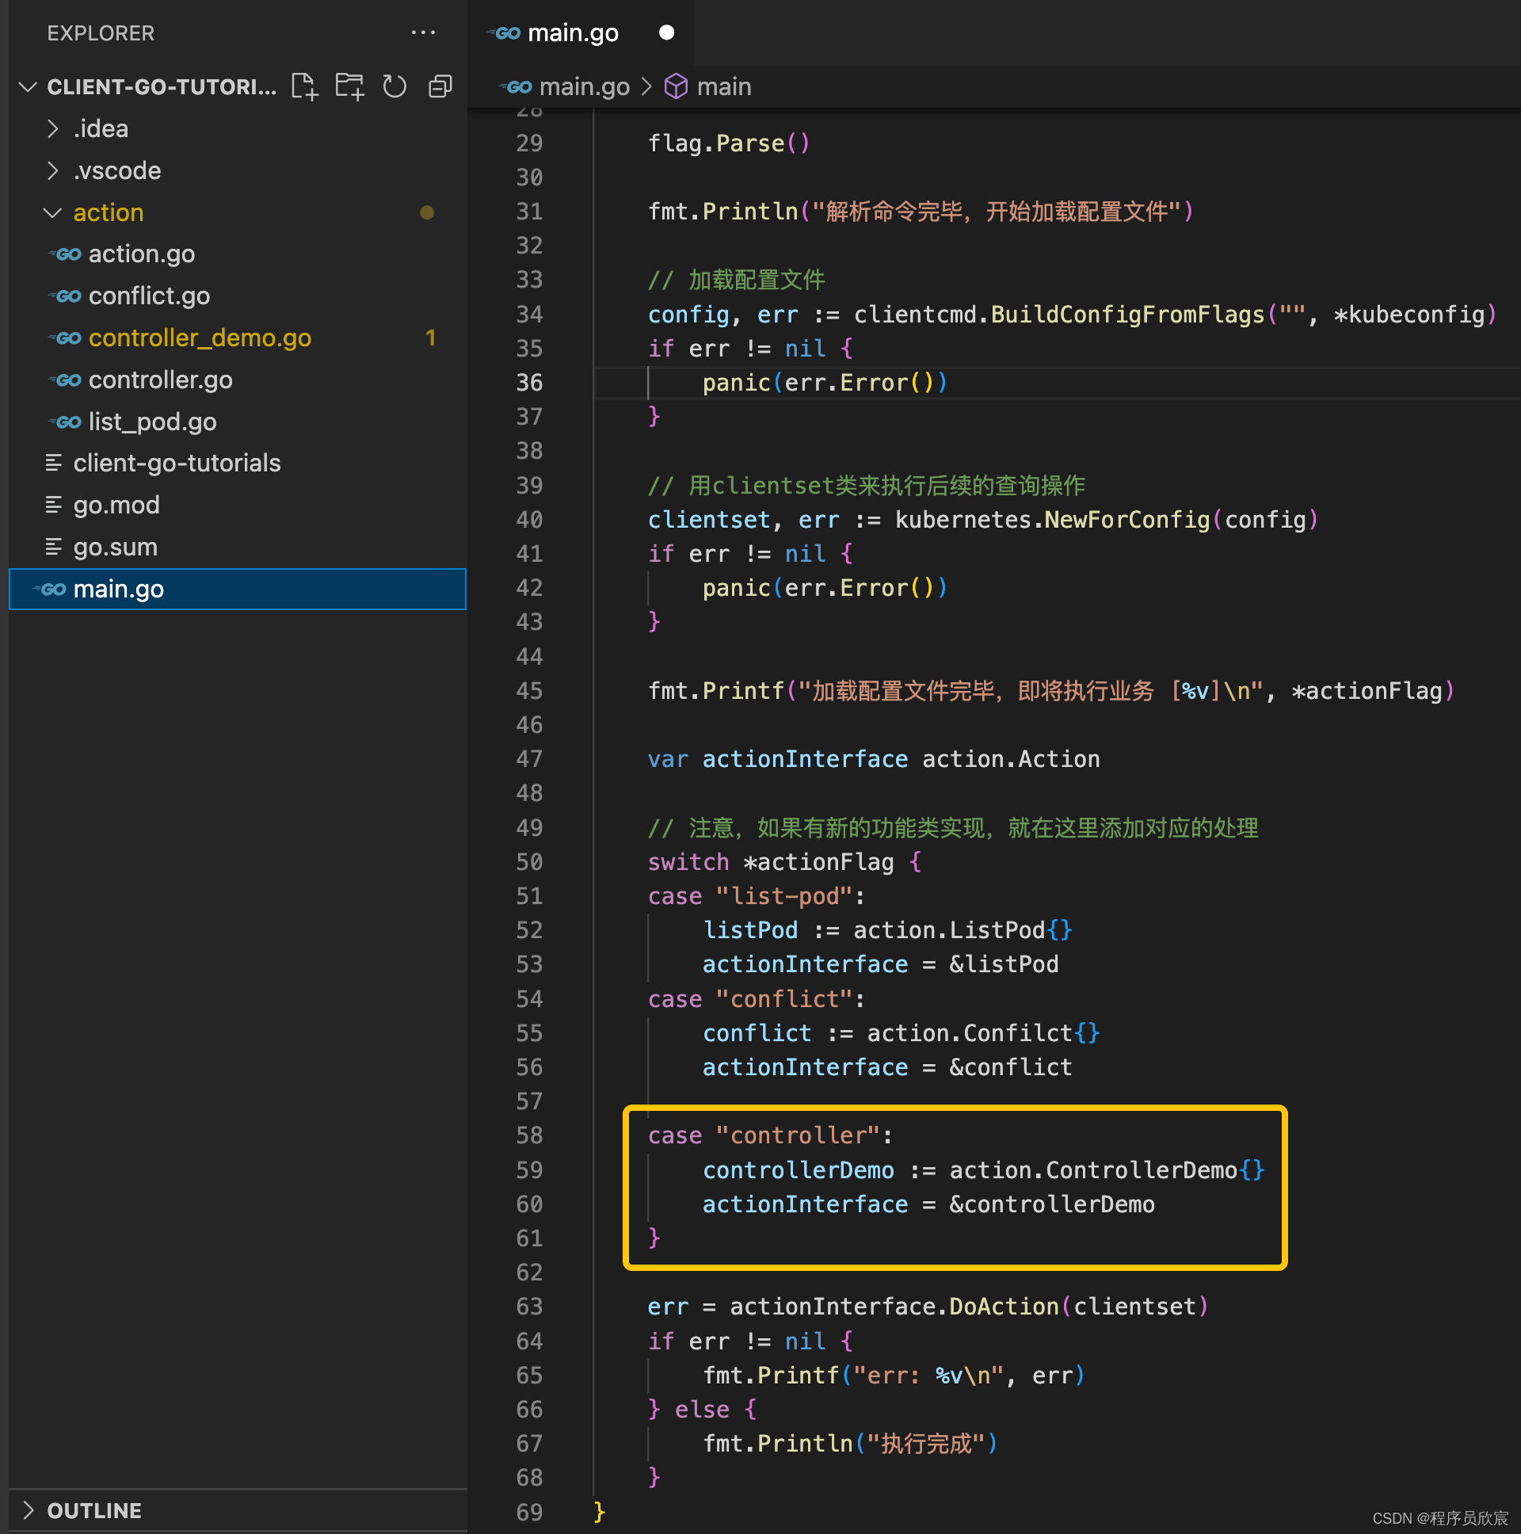This screenshot has width=1521, height=1534.
Task: Click the "controller" case string
Action: (798, 1135)
